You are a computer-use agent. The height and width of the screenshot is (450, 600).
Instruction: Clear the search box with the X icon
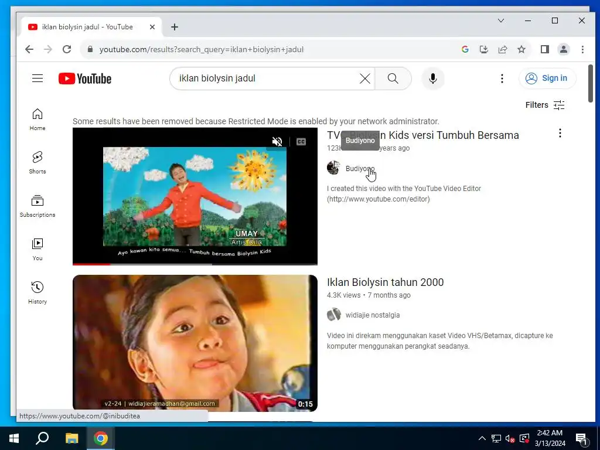[x=364, y=79]
